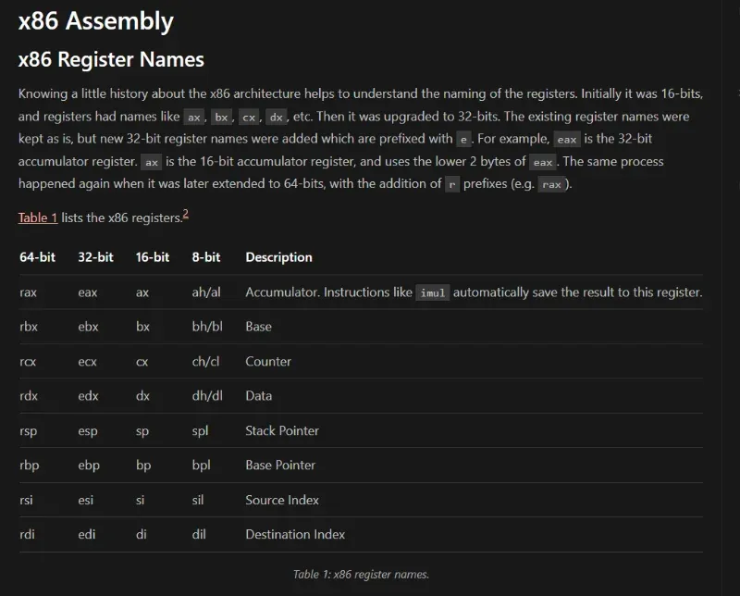Screen dimensions: 740x596
Task: Click the "Stack Pointer" description cell
Action: click(x=282, y=430)
